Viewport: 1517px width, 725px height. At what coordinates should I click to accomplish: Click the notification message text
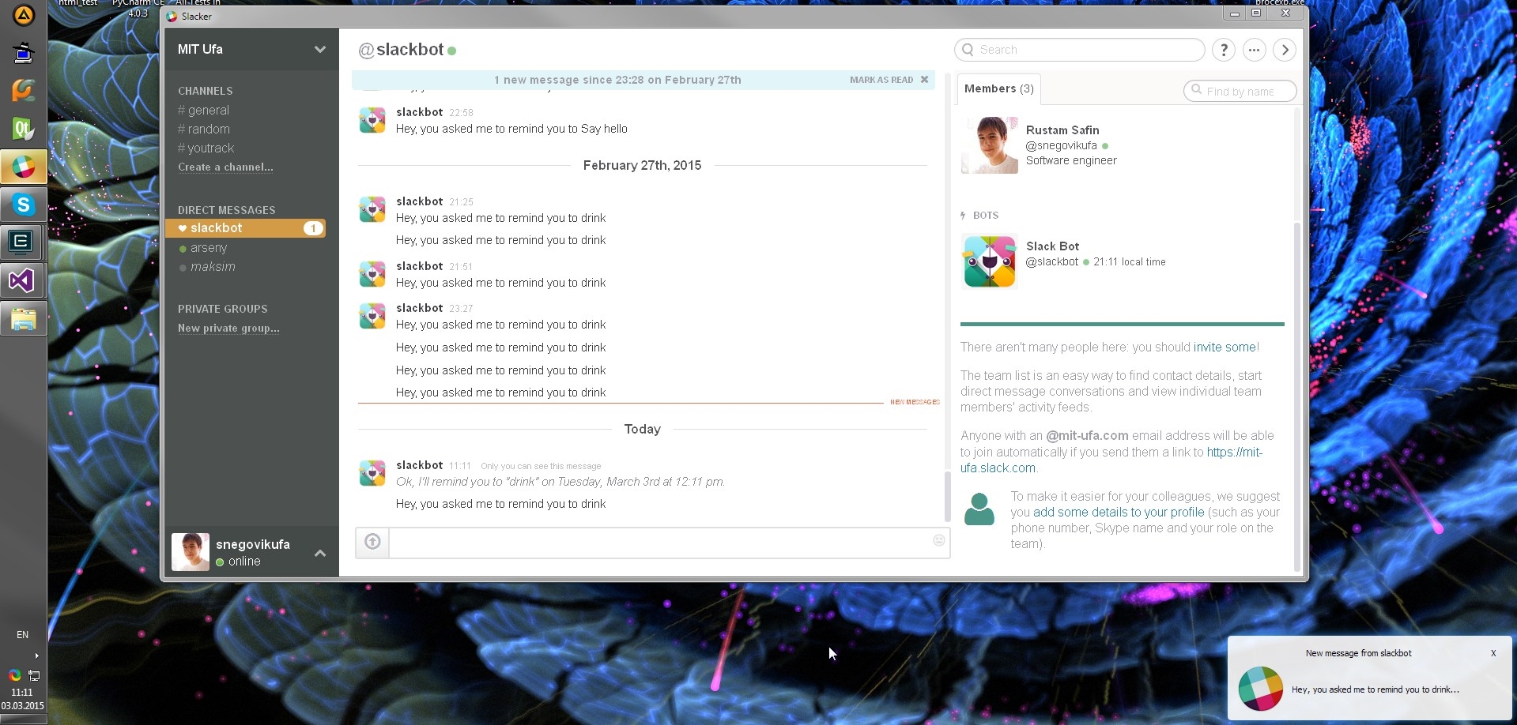coord(1375,689)
